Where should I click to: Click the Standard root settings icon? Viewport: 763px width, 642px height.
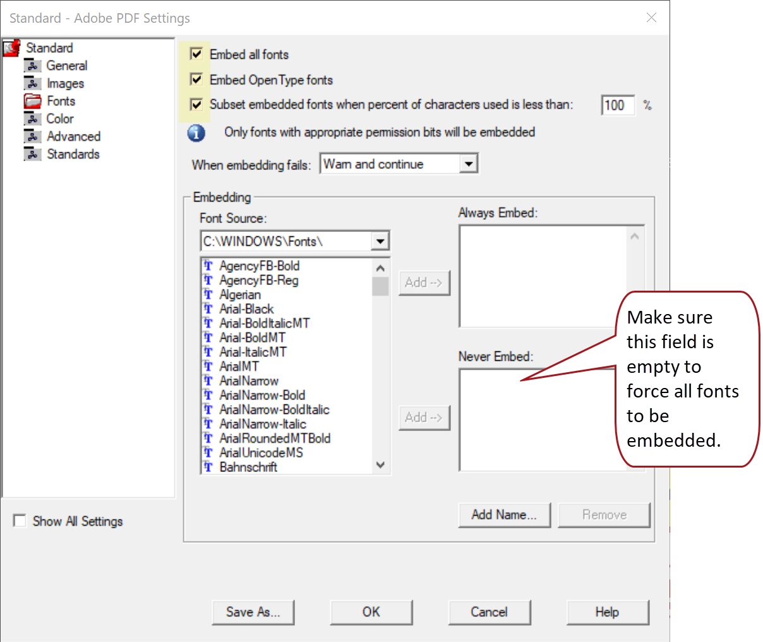click(11, 48)
